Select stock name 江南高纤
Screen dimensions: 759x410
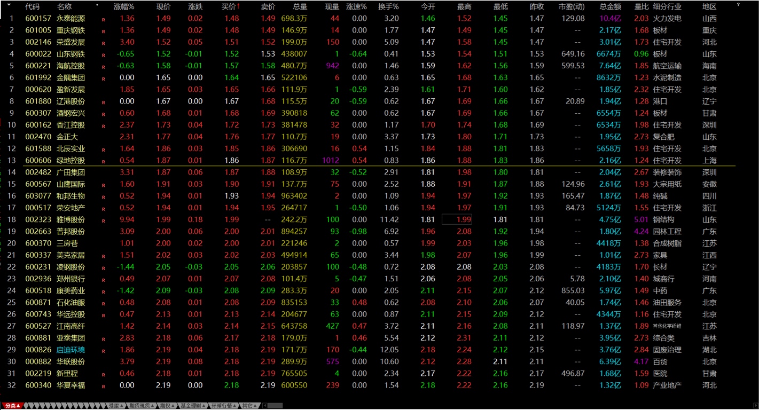click(71, 326)
